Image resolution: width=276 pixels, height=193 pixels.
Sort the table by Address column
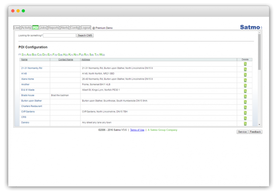(86, 60)
